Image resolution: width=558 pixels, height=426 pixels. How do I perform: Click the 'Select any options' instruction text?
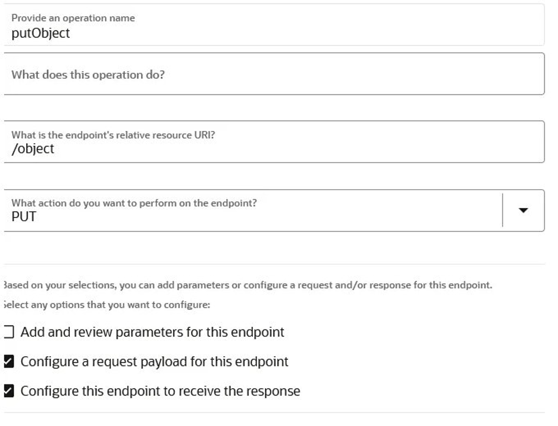coord(107,305)
